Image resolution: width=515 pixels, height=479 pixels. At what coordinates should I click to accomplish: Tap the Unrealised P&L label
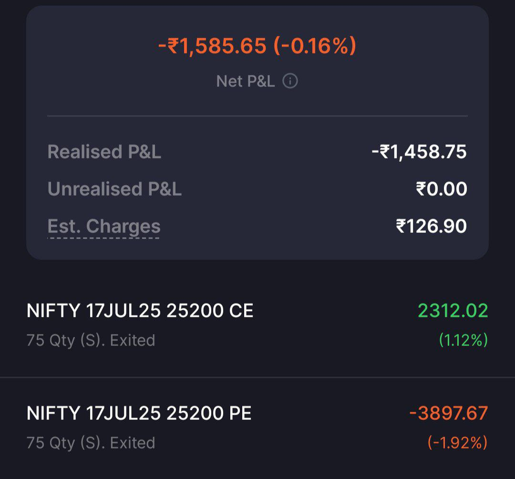click(x=114, y=189)
